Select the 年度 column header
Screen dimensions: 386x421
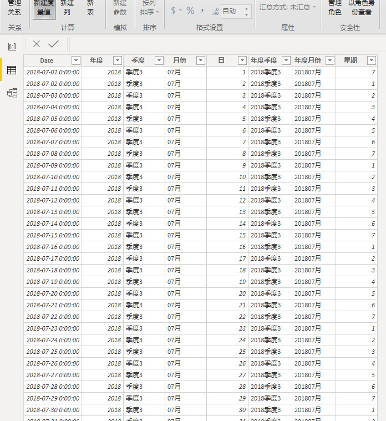[96, 60]
